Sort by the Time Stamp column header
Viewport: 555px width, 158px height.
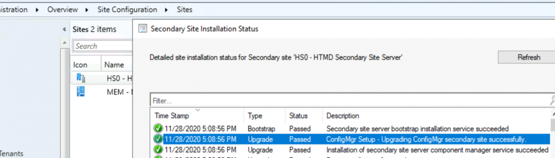click(x=172, y=116)
